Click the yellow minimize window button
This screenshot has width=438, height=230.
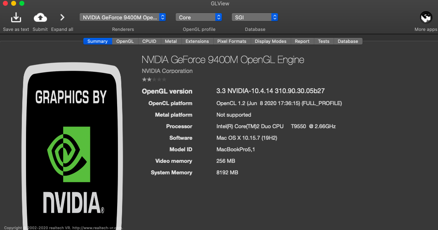pos(14,3)
